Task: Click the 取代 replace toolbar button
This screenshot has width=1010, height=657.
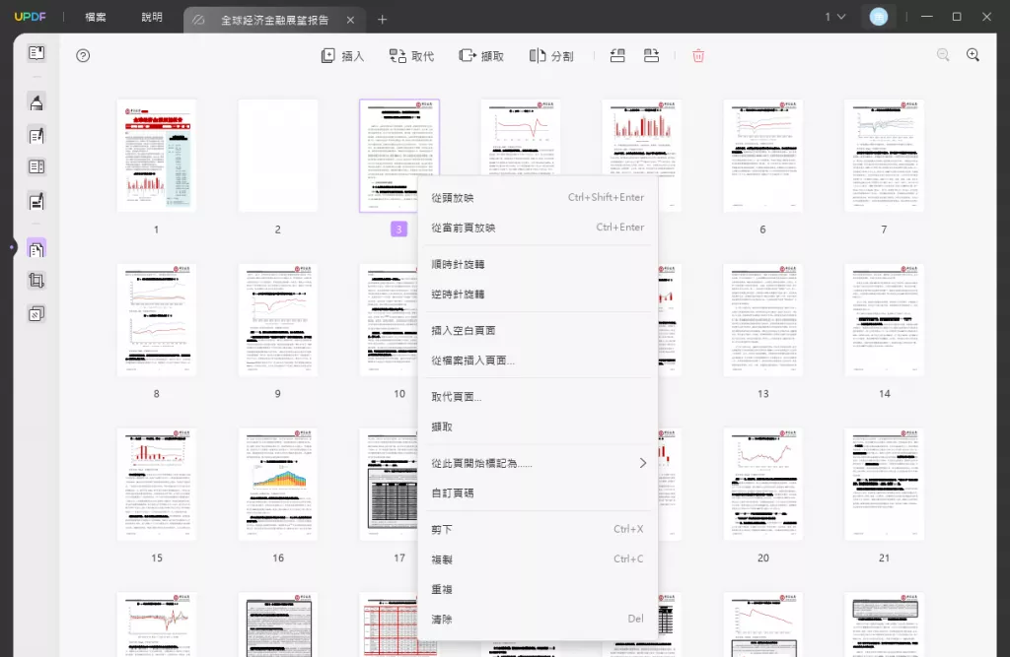Action: coord(411,56)
